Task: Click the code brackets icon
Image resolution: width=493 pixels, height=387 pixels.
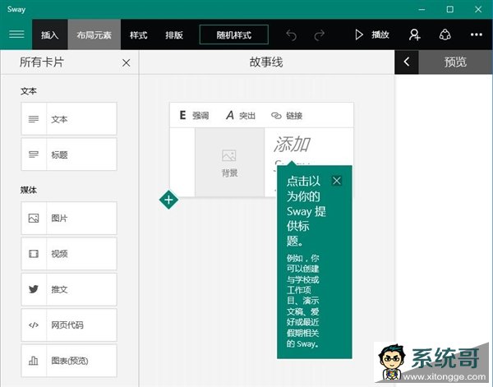Action: [34, 325]
